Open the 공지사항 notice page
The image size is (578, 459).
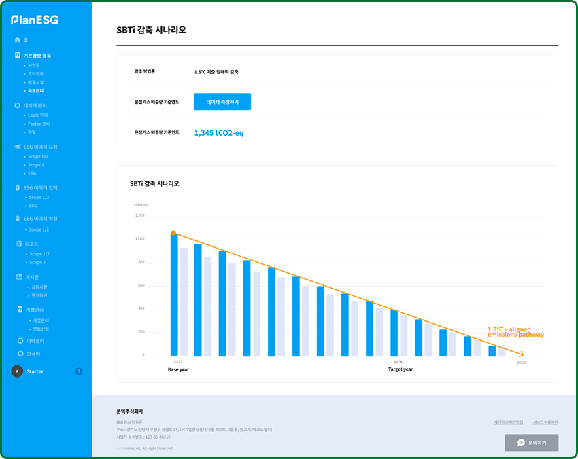pos(39,287)
